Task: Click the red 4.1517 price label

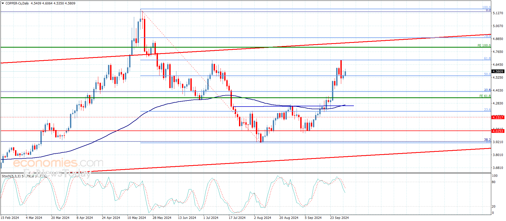Action: pos(498,117)
